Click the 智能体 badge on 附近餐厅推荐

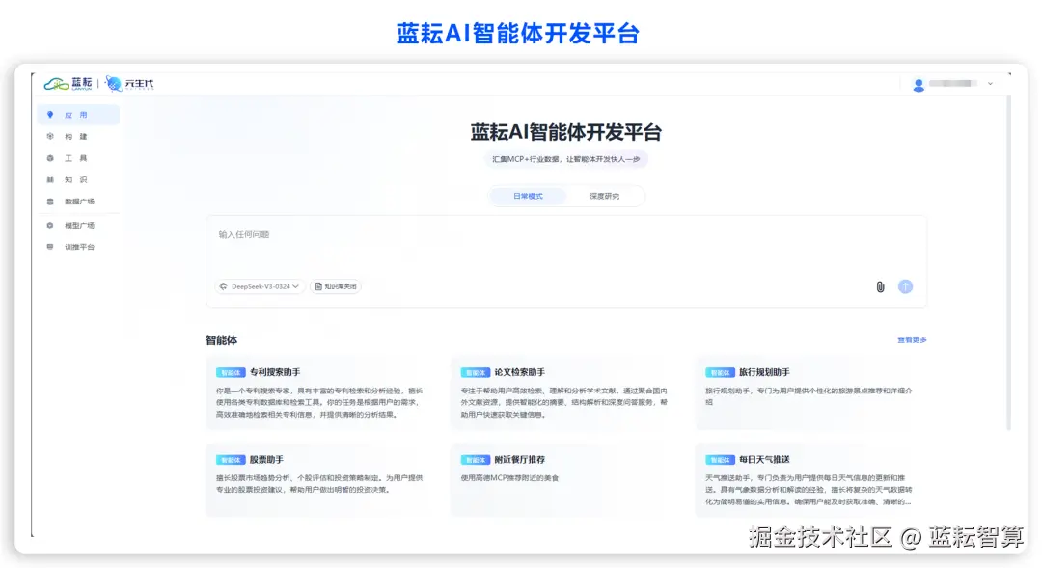(x=475, y=460)
